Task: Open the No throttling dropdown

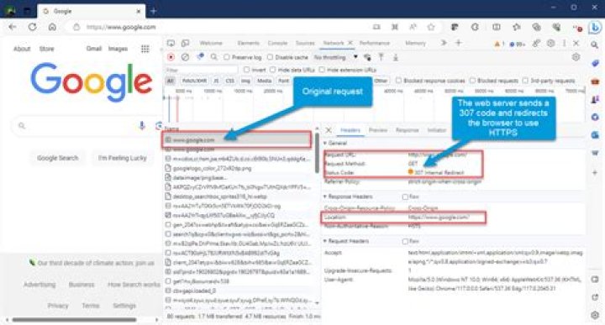Action: coord(335,57)
